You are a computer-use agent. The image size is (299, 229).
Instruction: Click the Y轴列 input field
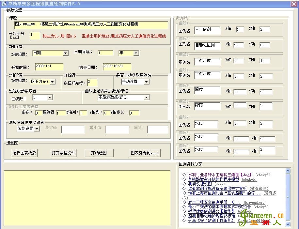(x=107, y=113)
